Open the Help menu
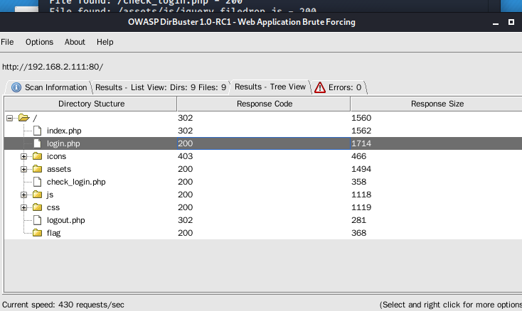 click(x=105, y=42)
